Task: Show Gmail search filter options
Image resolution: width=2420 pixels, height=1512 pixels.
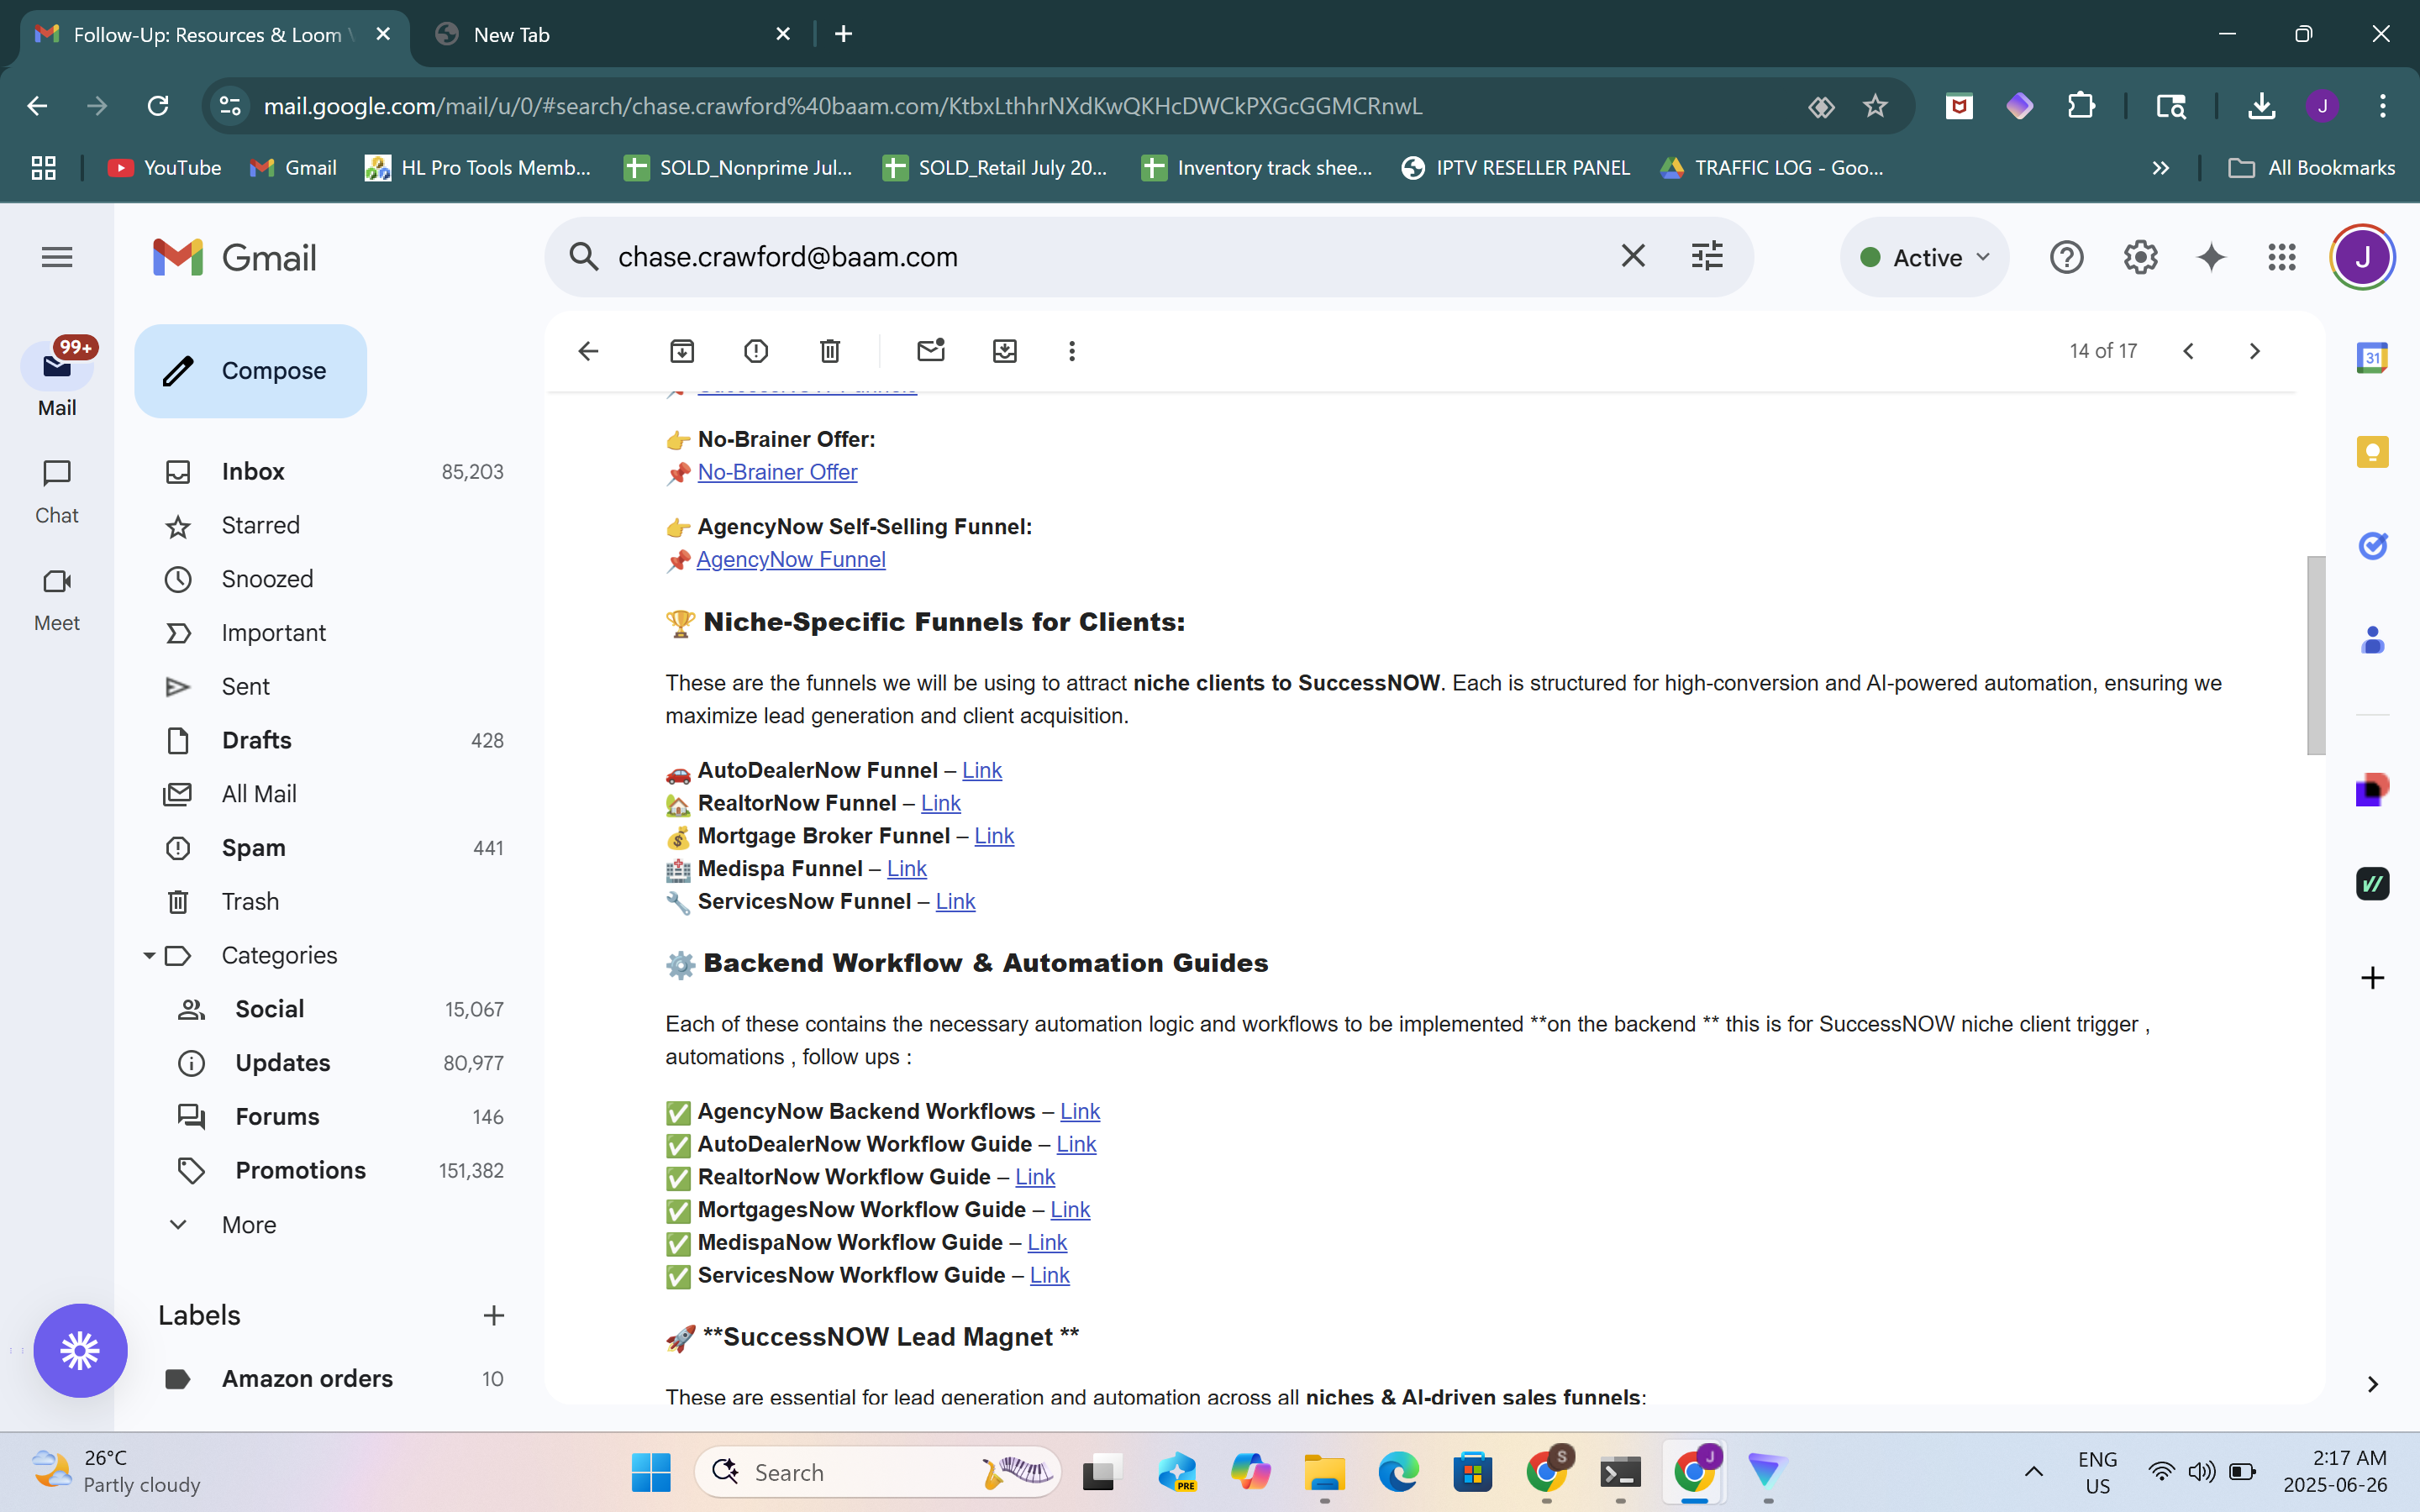Action: coord(1707,257)
